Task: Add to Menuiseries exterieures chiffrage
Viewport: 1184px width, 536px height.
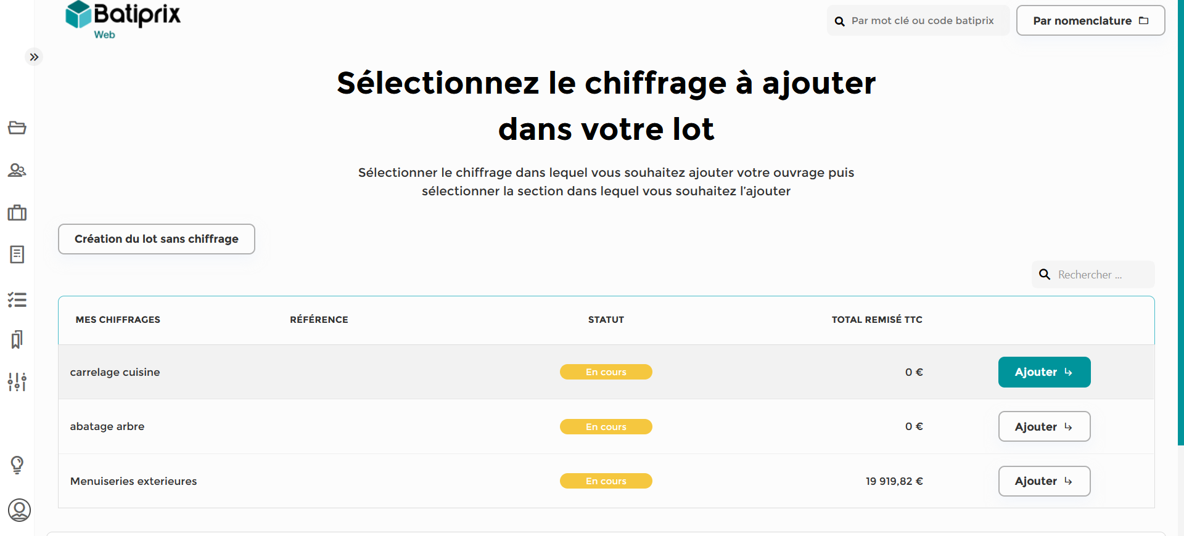Action: (1044, 481)
